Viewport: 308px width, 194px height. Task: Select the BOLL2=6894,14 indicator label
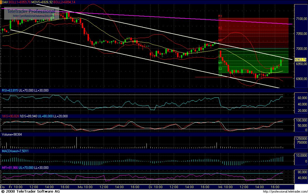coord(64,2)
